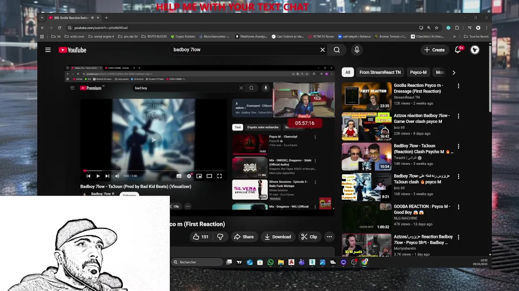Image resolution: width=519 pixels, height=291 pixels.
Task: Like the video with 151 likes
Action: pos(201,237)
